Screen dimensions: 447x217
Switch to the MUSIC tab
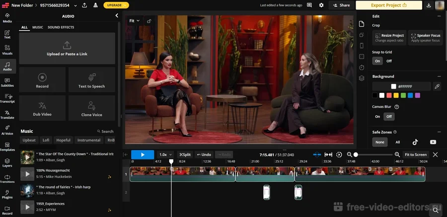point(38,27)
